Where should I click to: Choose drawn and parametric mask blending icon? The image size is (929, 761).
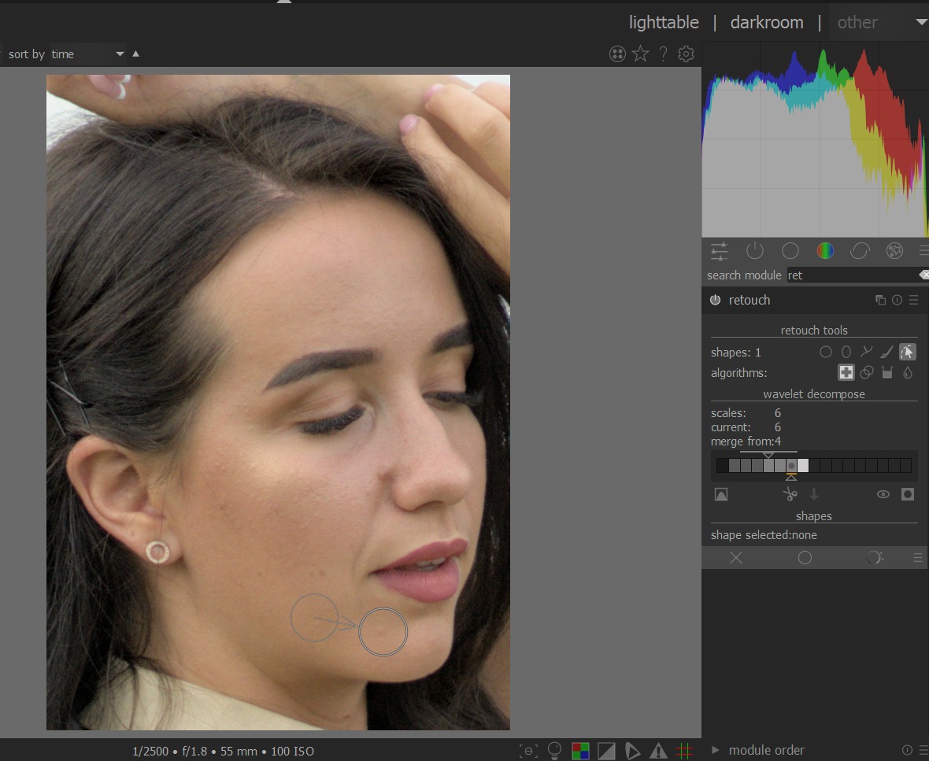pos(874,558)
